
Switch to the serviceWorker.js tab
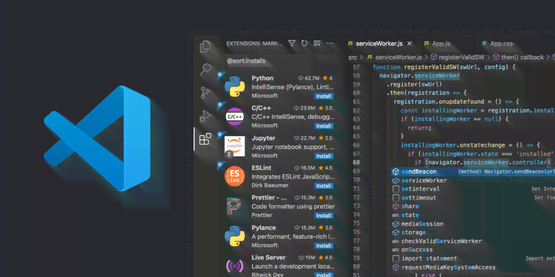(380, 44)
